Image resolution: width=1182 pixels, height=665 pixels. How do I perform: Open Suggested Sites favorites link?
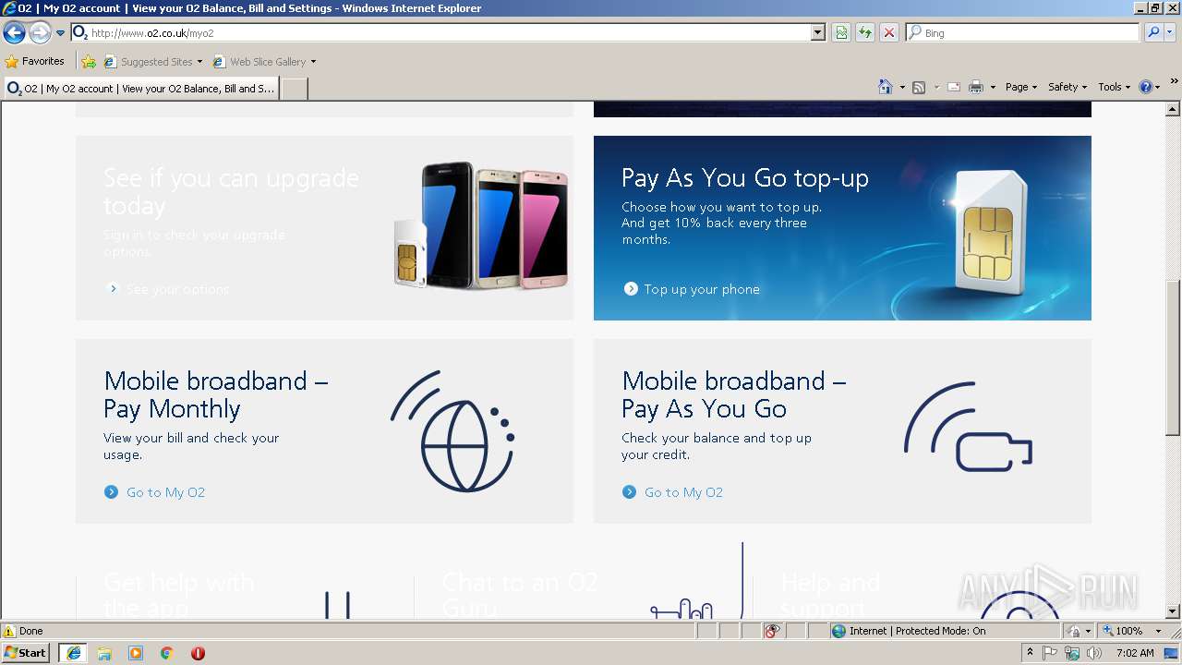click(x=153, y=62)
